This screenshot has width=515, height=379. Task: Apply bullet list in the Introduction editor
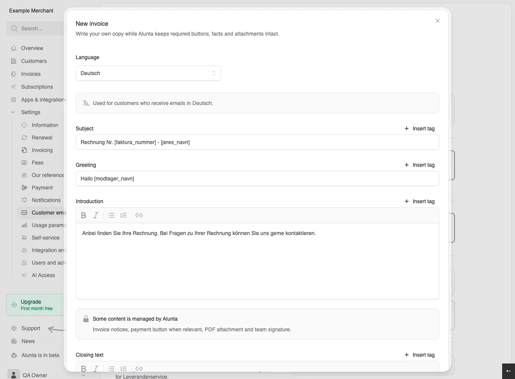(111, 215)
